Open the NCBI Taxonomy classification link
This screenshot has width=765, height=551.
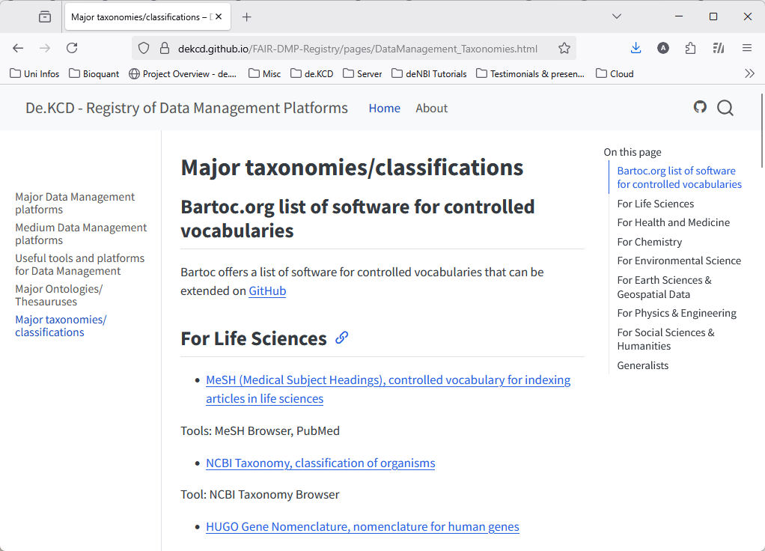click(x=320, y=463)
